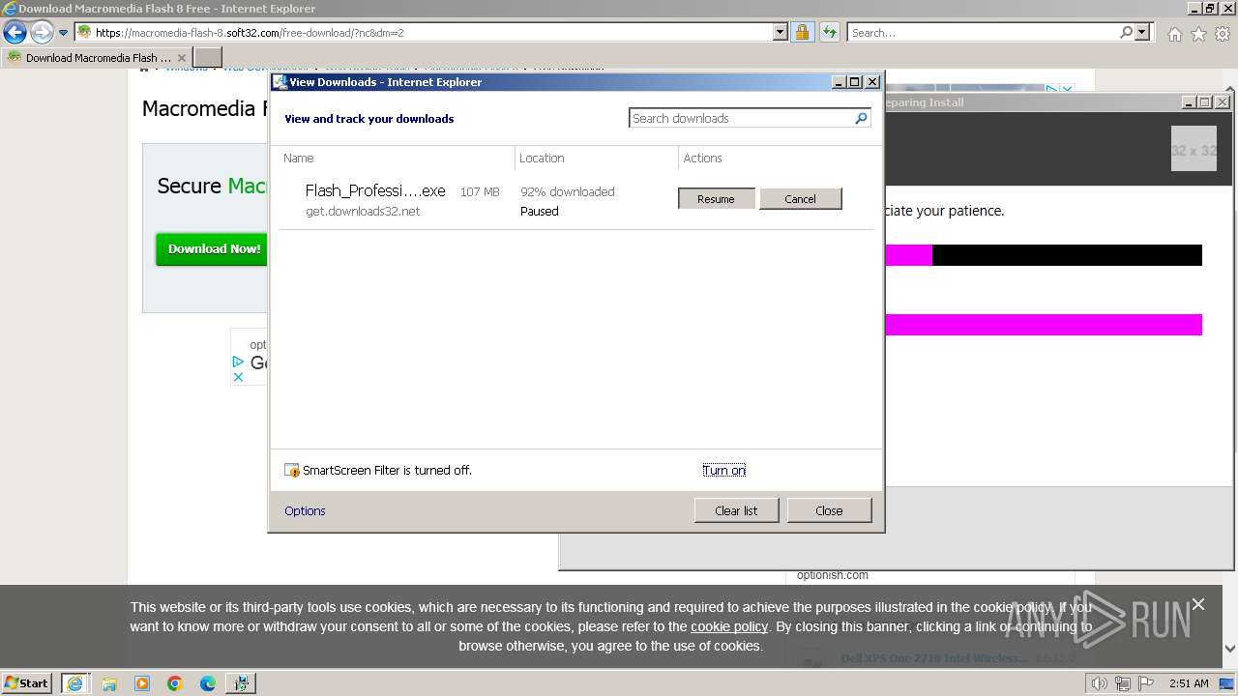Open the Windows Start menu
This screenshot has width=1238, height=696.
click(26, 682)
